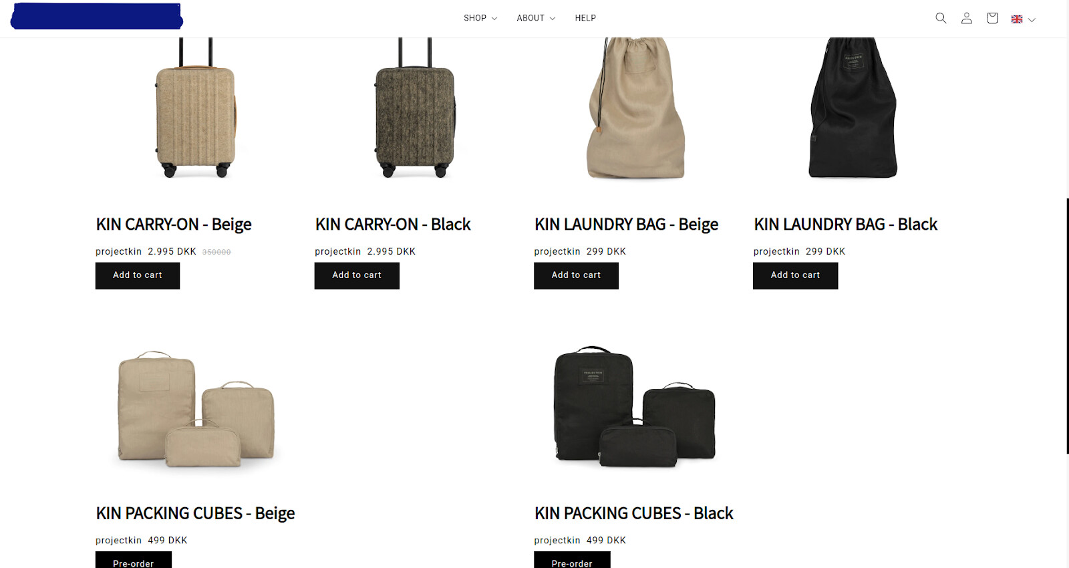Image resolution: width=1069 pixels, height=568 pixels.
Task: Click the black laundry bag product image
Action: point(853,108)
